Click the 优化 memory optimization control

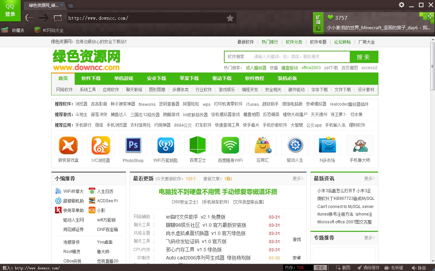click(320, 268)
